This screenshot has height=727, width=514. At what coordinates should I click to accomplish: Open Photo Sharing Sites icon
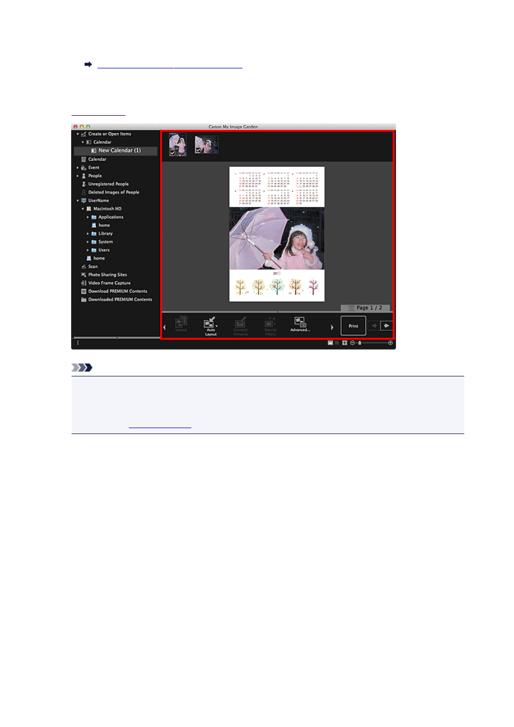point(84,275)
